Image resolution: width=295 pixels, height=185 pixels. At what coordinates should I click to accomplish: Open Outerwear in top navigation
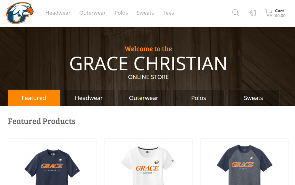(92, 13)
